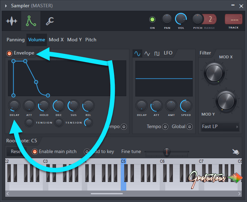Open the miscellaneous wrench settings tab
The width and height of the screenshot is (247, 202).
pyautogui.click(x=50, y=21)
